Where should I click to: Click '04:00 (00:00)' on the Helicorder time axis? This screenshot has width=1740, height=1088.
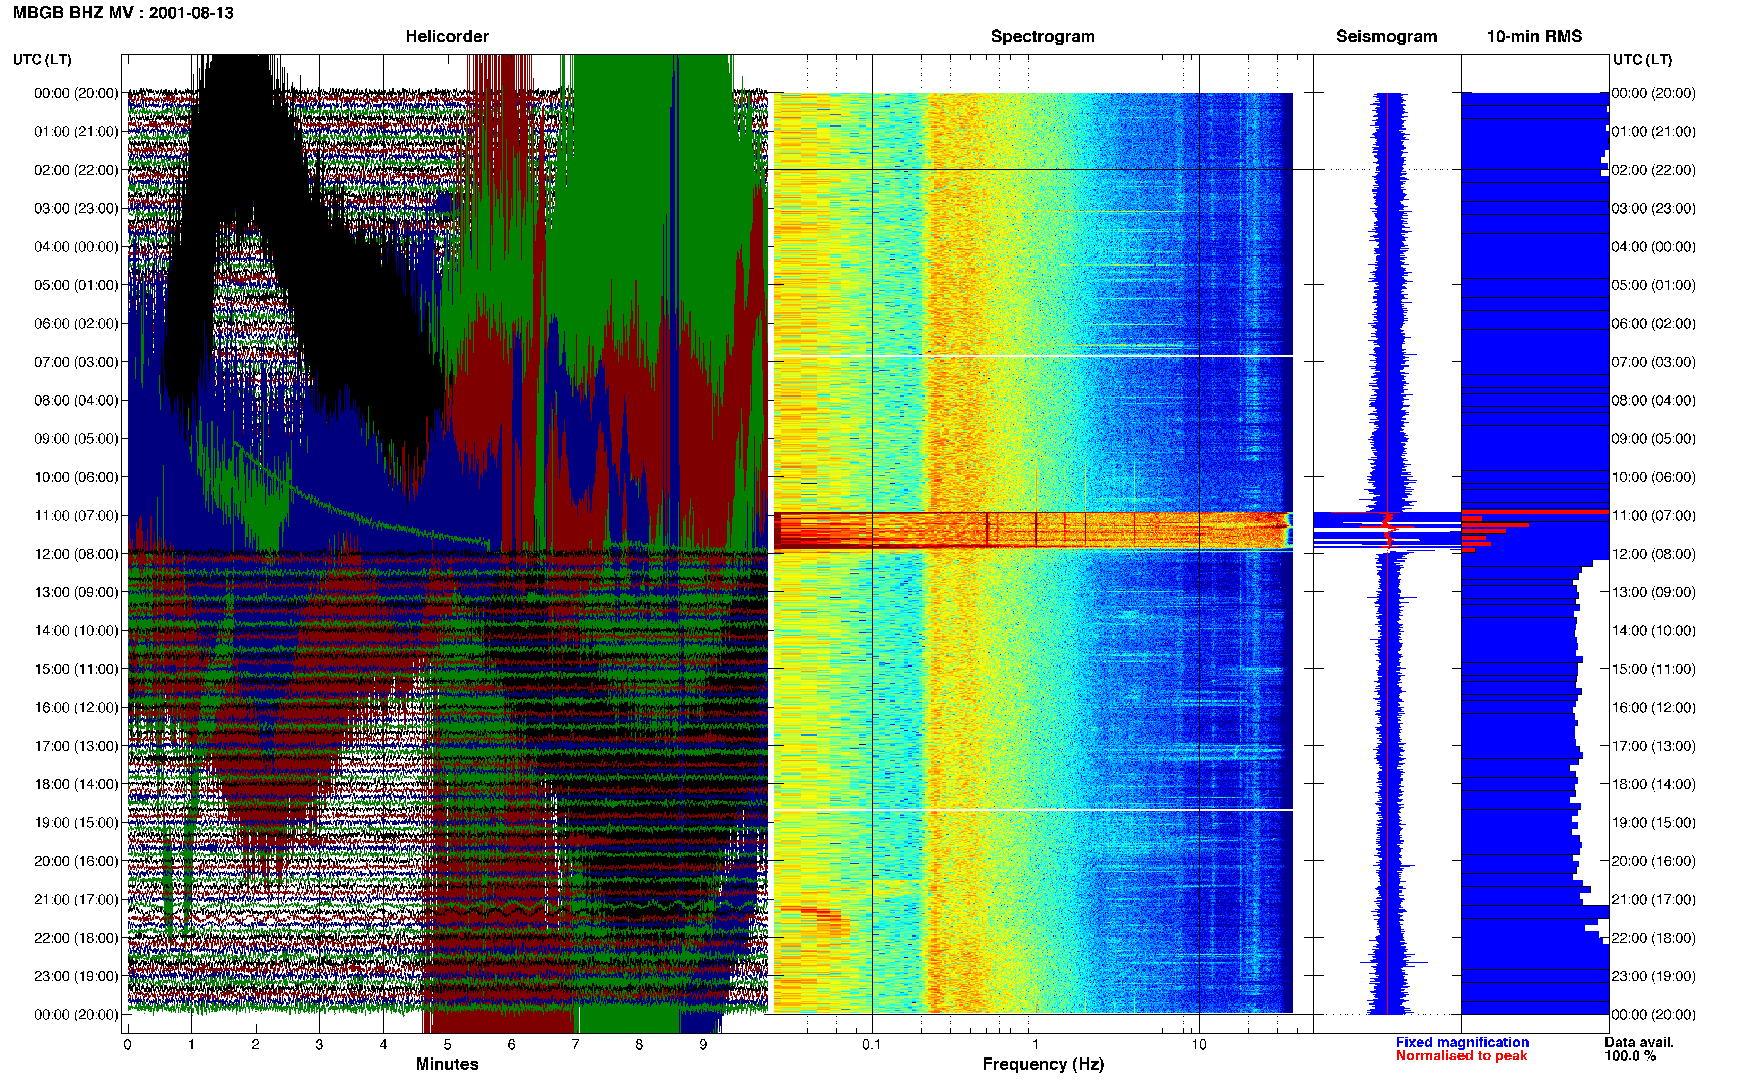click(x=76, y=247)
